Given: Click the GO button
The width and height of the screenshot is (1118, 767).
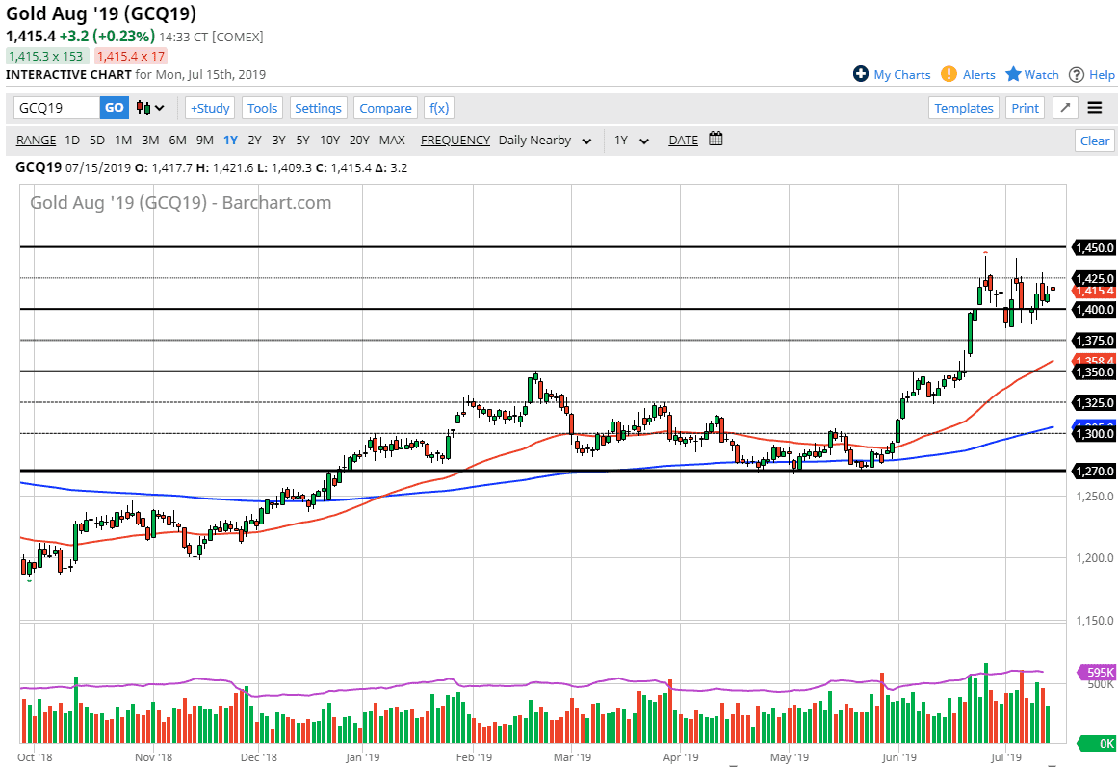Looking at the screenshot, I should point(113,108).
